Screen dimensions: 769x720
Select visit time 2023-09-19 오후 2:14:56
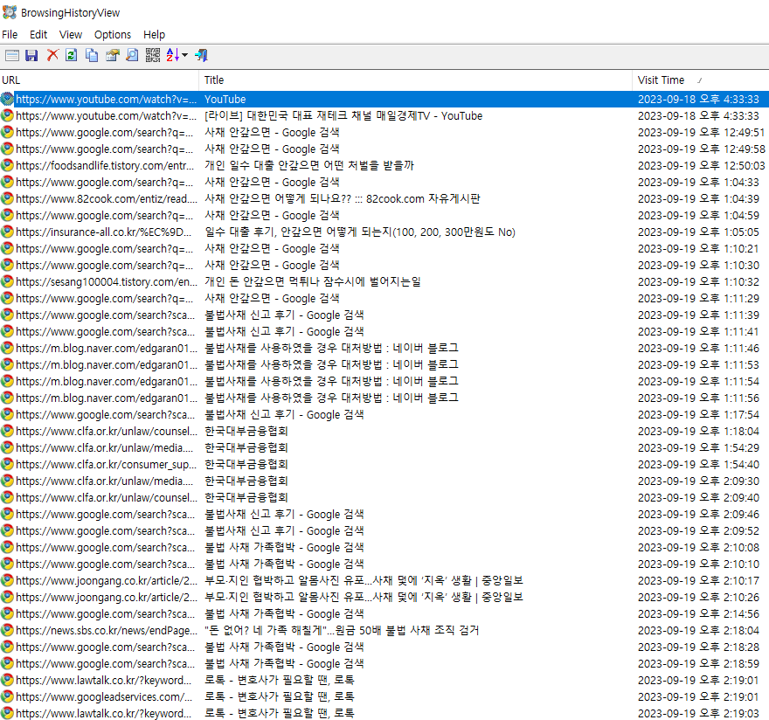point(699,614)
